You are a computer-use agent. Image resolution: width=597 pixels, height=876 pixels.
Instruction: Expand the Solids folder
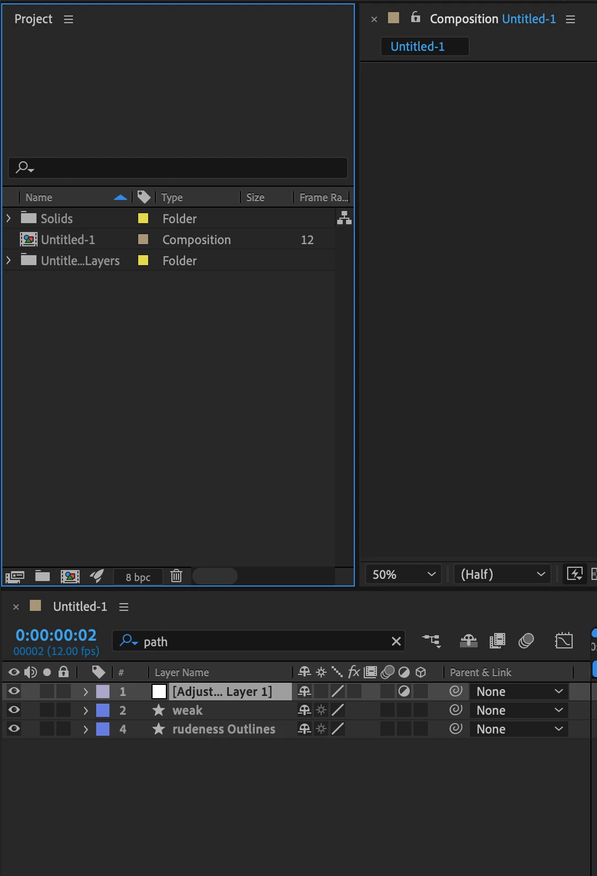[x=8, y=218]
